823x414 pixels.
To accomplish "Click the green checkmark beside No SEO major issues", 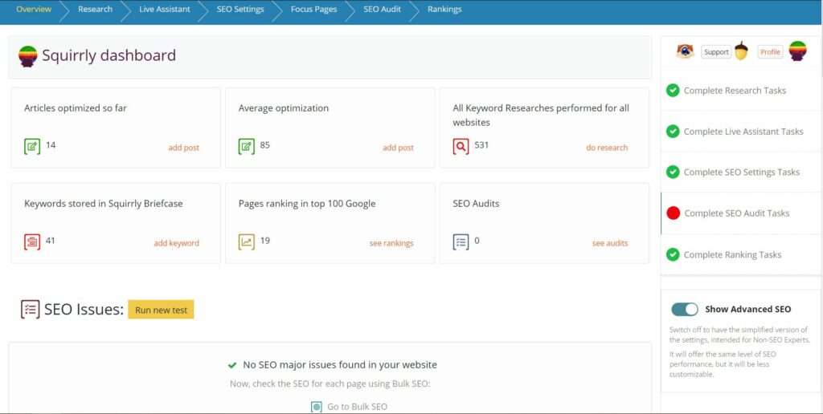I will pos(232,365).
